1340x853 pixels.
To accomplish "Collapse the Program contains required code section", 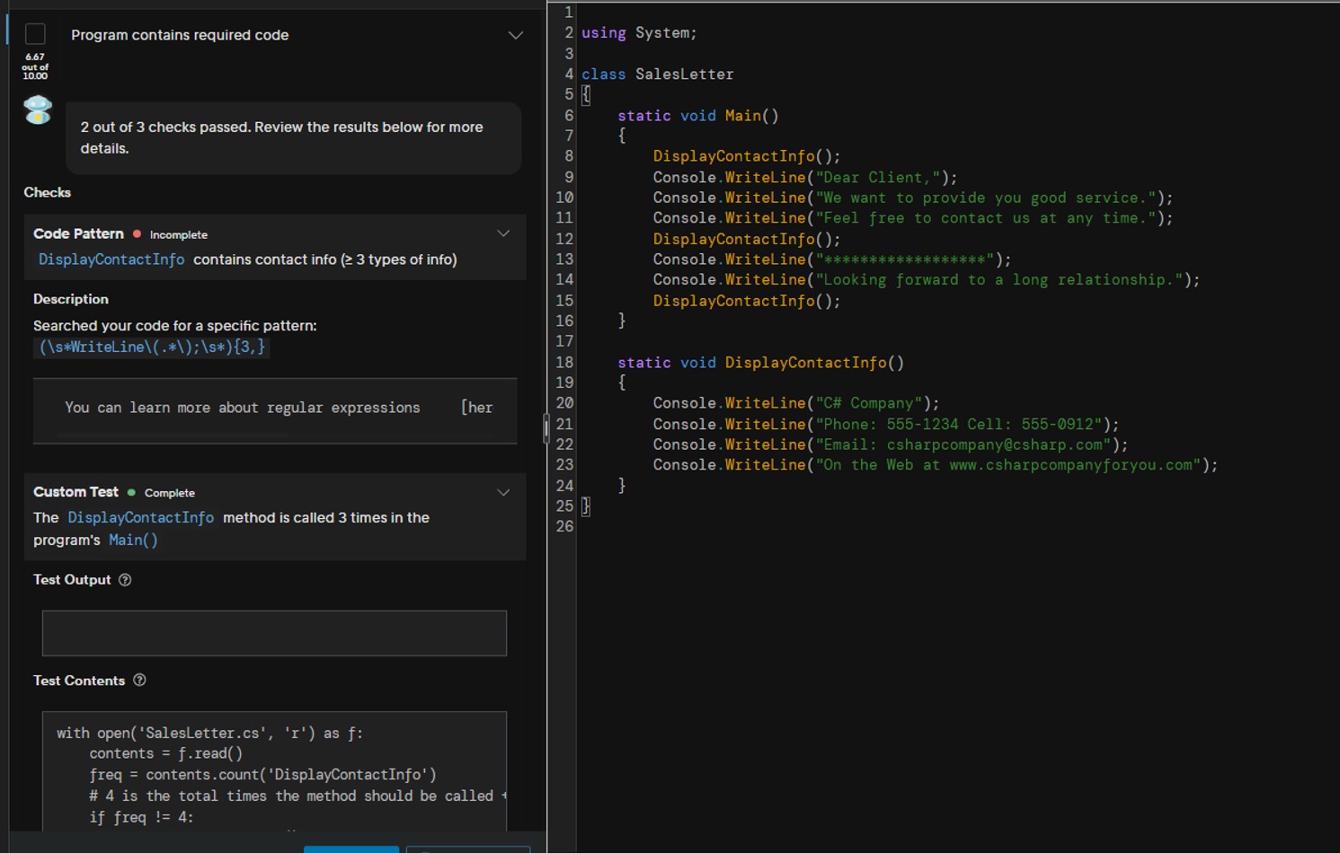I will (516, 35).
